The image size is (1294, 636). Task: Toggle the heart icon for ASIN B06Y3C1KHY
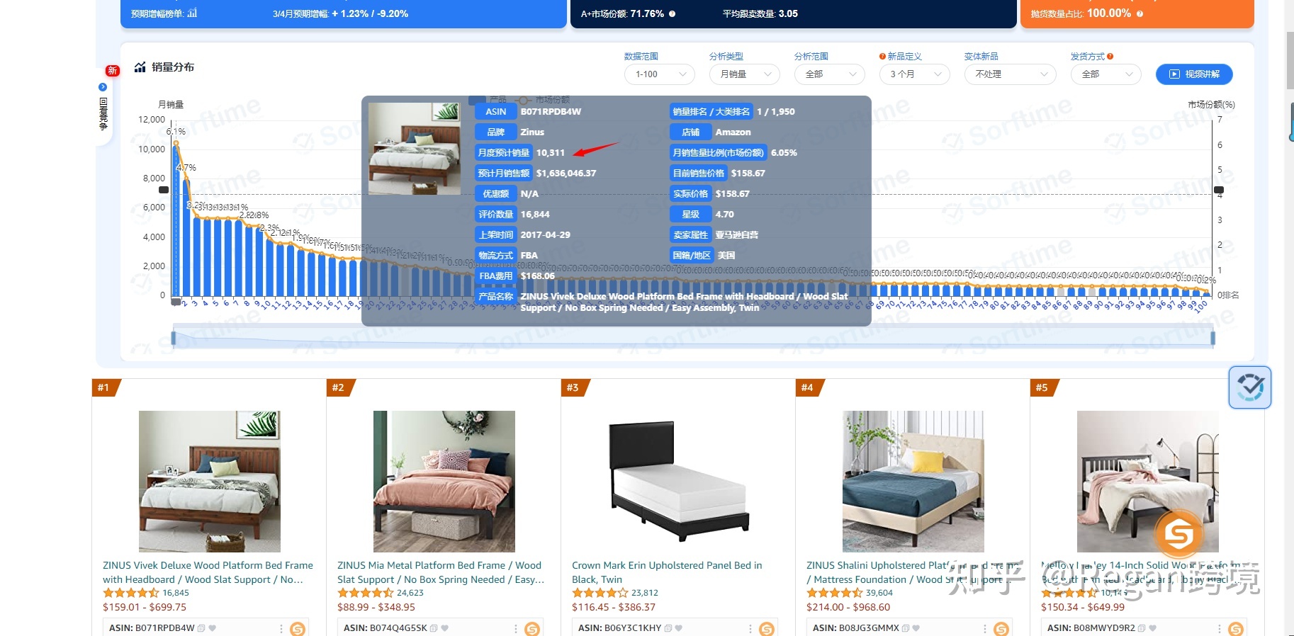pyautogui.click(x=679, y=628)
